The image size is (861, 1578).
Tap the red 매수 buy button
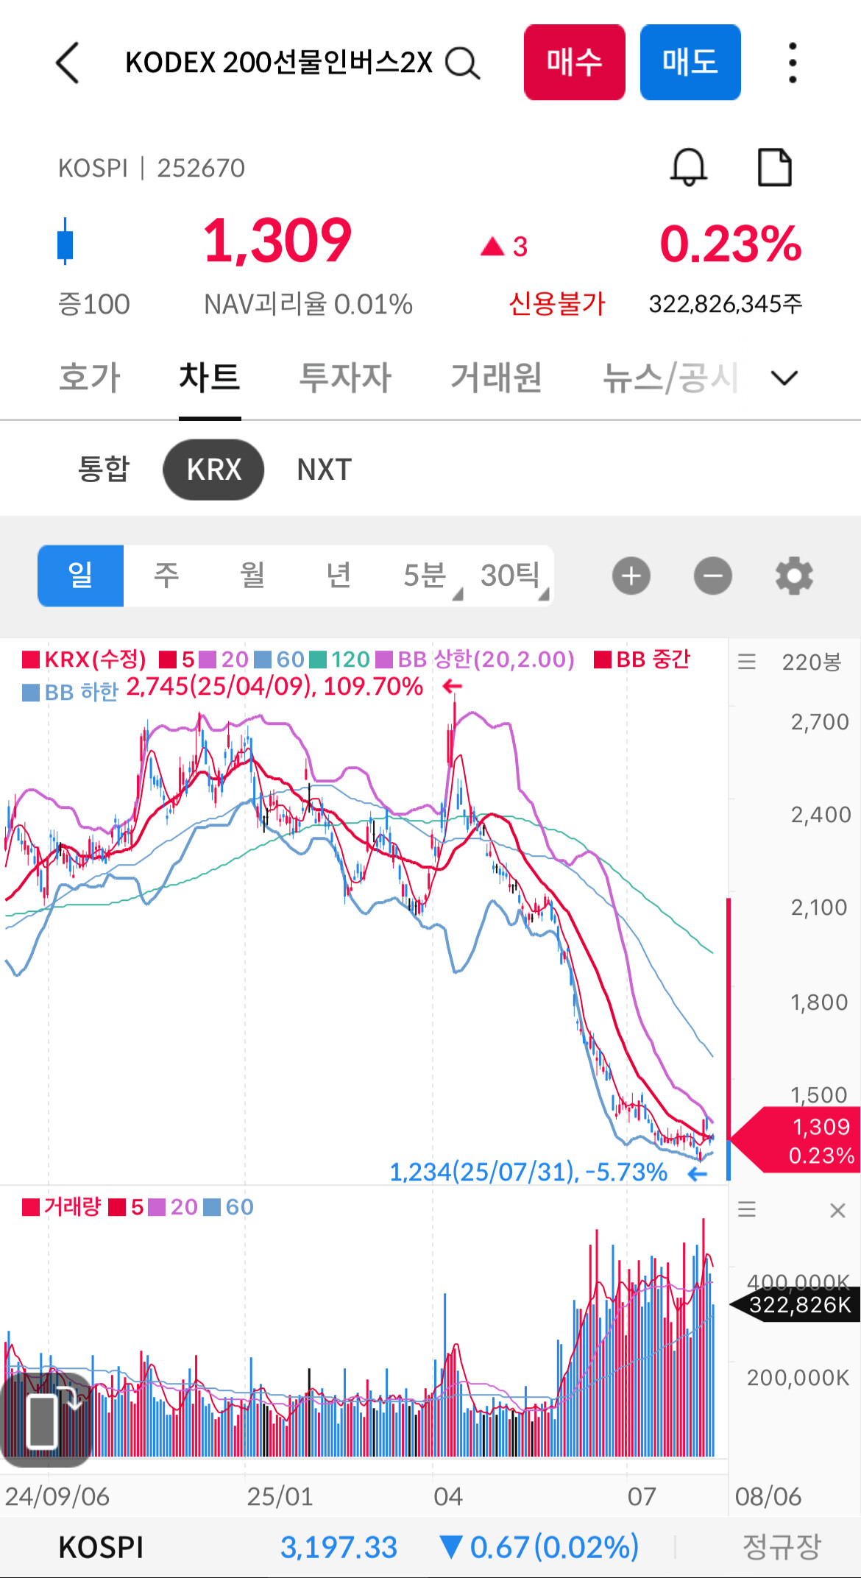coord(575,62)
